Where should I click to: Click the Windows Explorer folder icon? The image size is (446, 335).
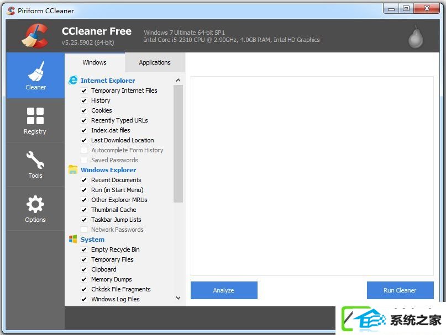[x=73, y=169]
